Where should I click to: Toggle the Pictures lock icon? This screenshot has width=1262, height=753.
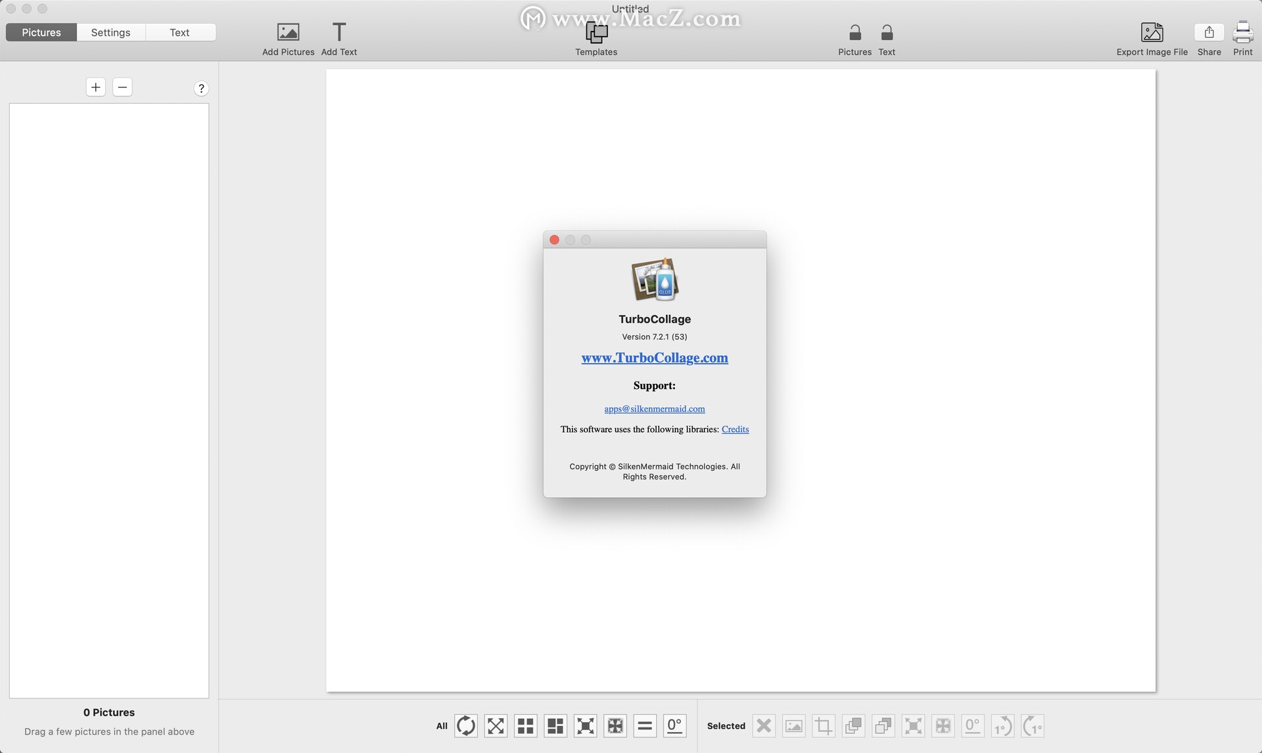pos(854,32)
